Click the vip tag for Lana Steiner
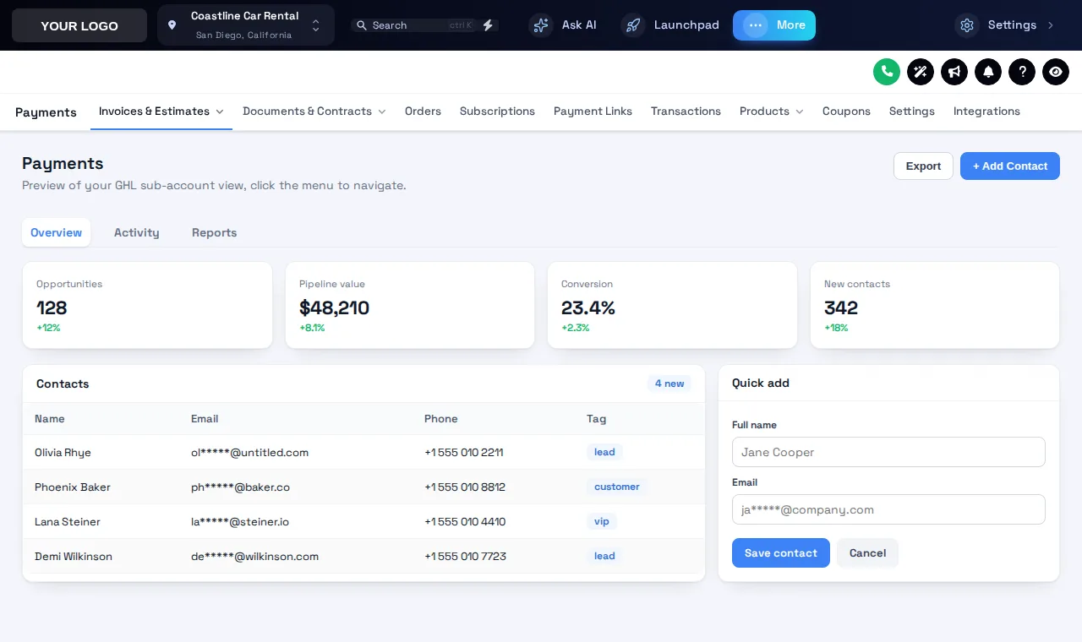This screenshot has width=1082, height=642. (x=602, y=521)
